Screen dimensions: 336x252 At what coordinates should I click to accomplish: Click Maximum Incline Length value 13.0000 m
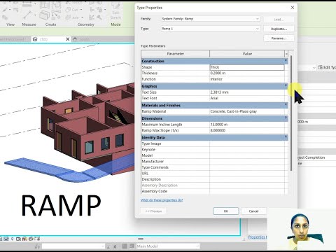pos(247,125)
